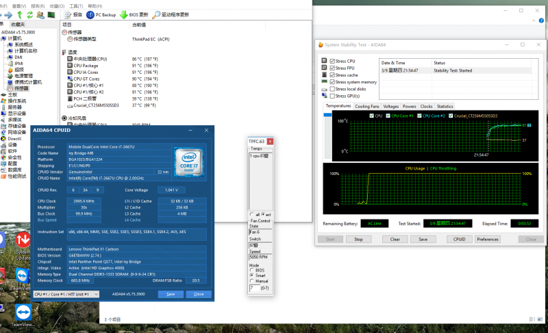Click CPUID button in stability test
548x333 pixels.
pos(459,239)
